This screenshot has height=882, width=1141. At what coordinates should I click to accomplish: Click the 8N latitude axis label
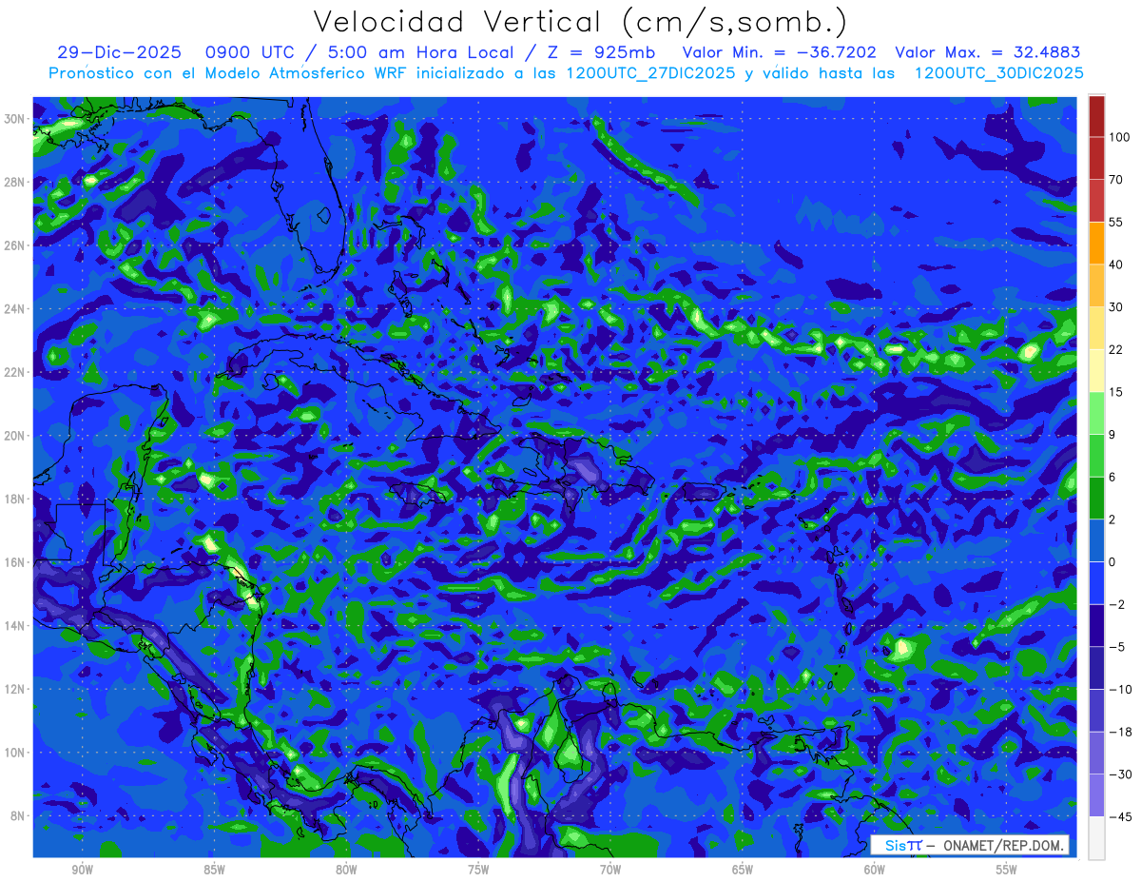19,815
